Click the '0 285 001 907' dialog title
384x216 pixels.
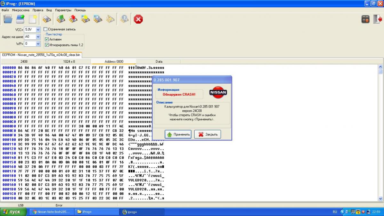tap(166, 80)
